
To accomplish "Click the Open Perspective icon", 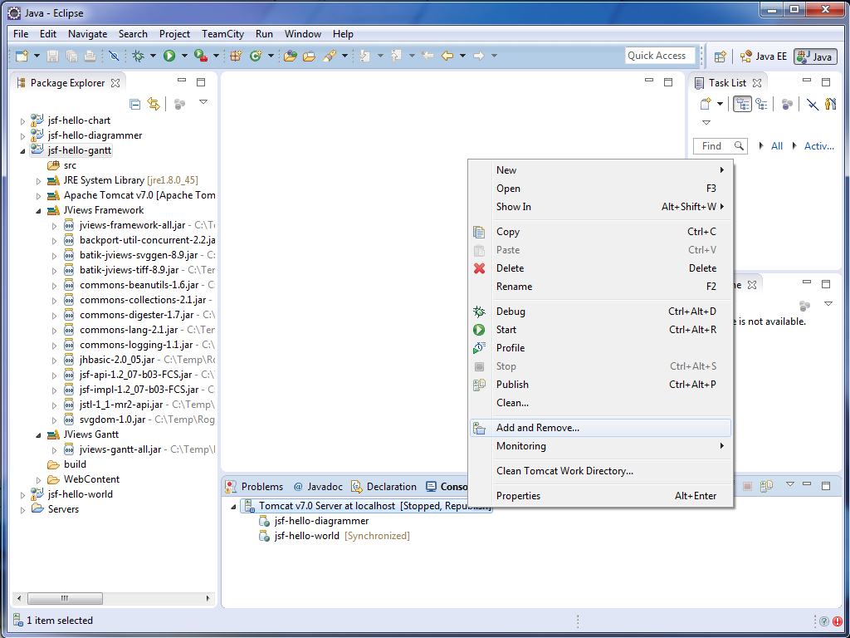I will (x=721, y=56).
